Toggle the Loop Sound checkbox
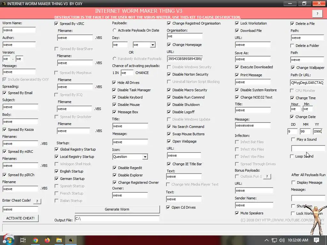The image size is (327, 245). pyautogui.click(x=292, y=156)
